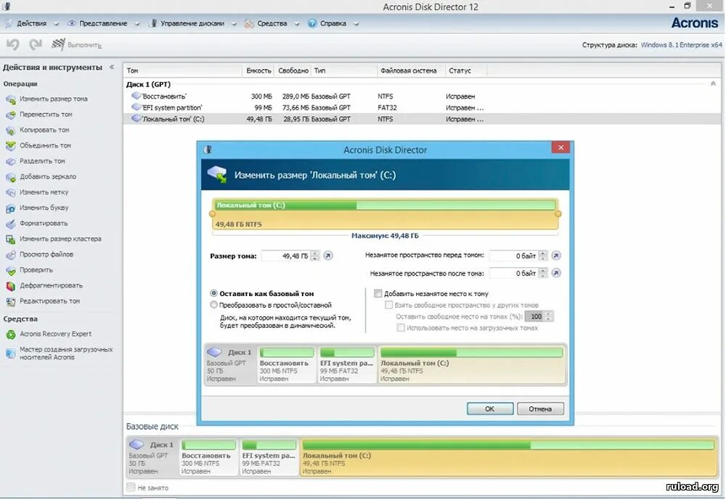Click the Форматировать icon

(11, 224)
